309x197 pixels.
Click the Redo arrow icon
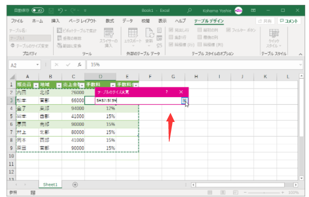coord(73,10)
